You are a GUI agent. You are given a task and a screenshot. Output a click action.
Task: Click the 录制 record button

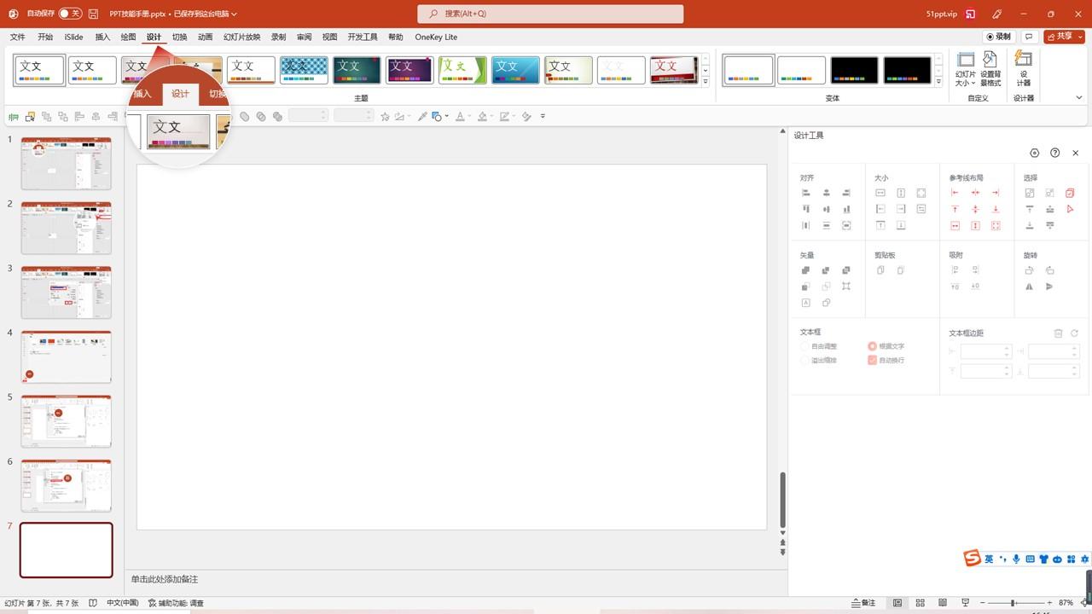[x=999, y=37]
